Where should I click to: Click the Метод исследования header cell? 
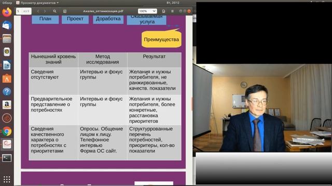(x=103, y=60)
